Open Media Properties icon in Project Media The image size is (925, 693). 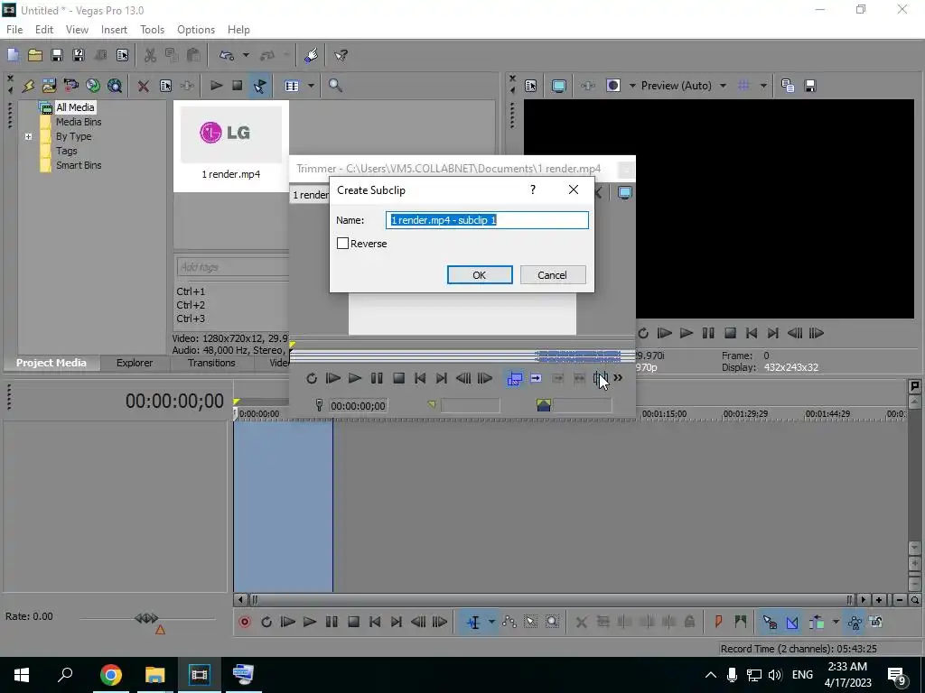[x=165, y=86]
